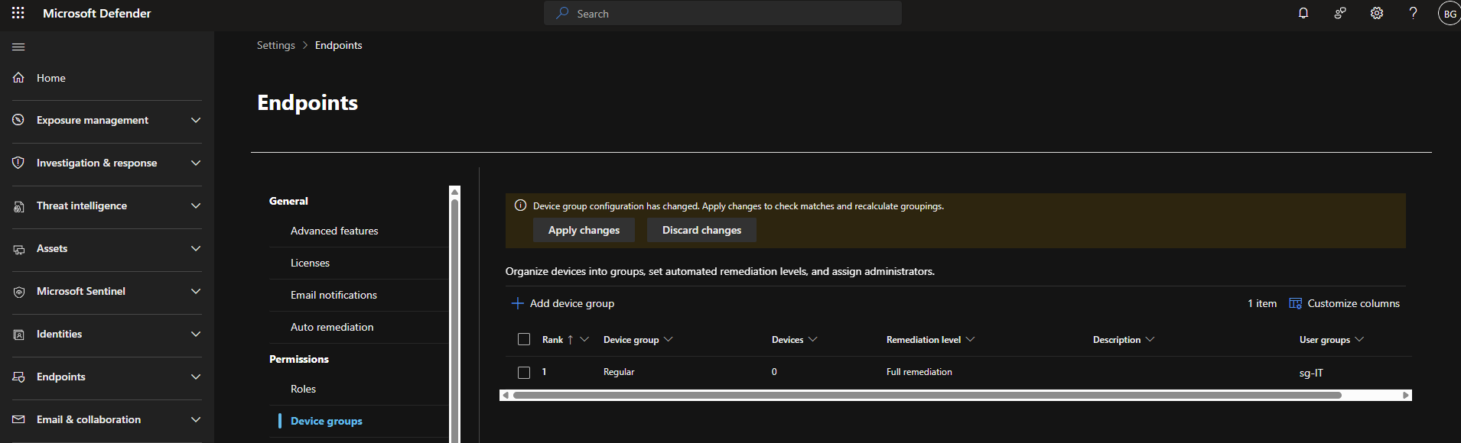Focus the Search input field

tap(722, 14)
